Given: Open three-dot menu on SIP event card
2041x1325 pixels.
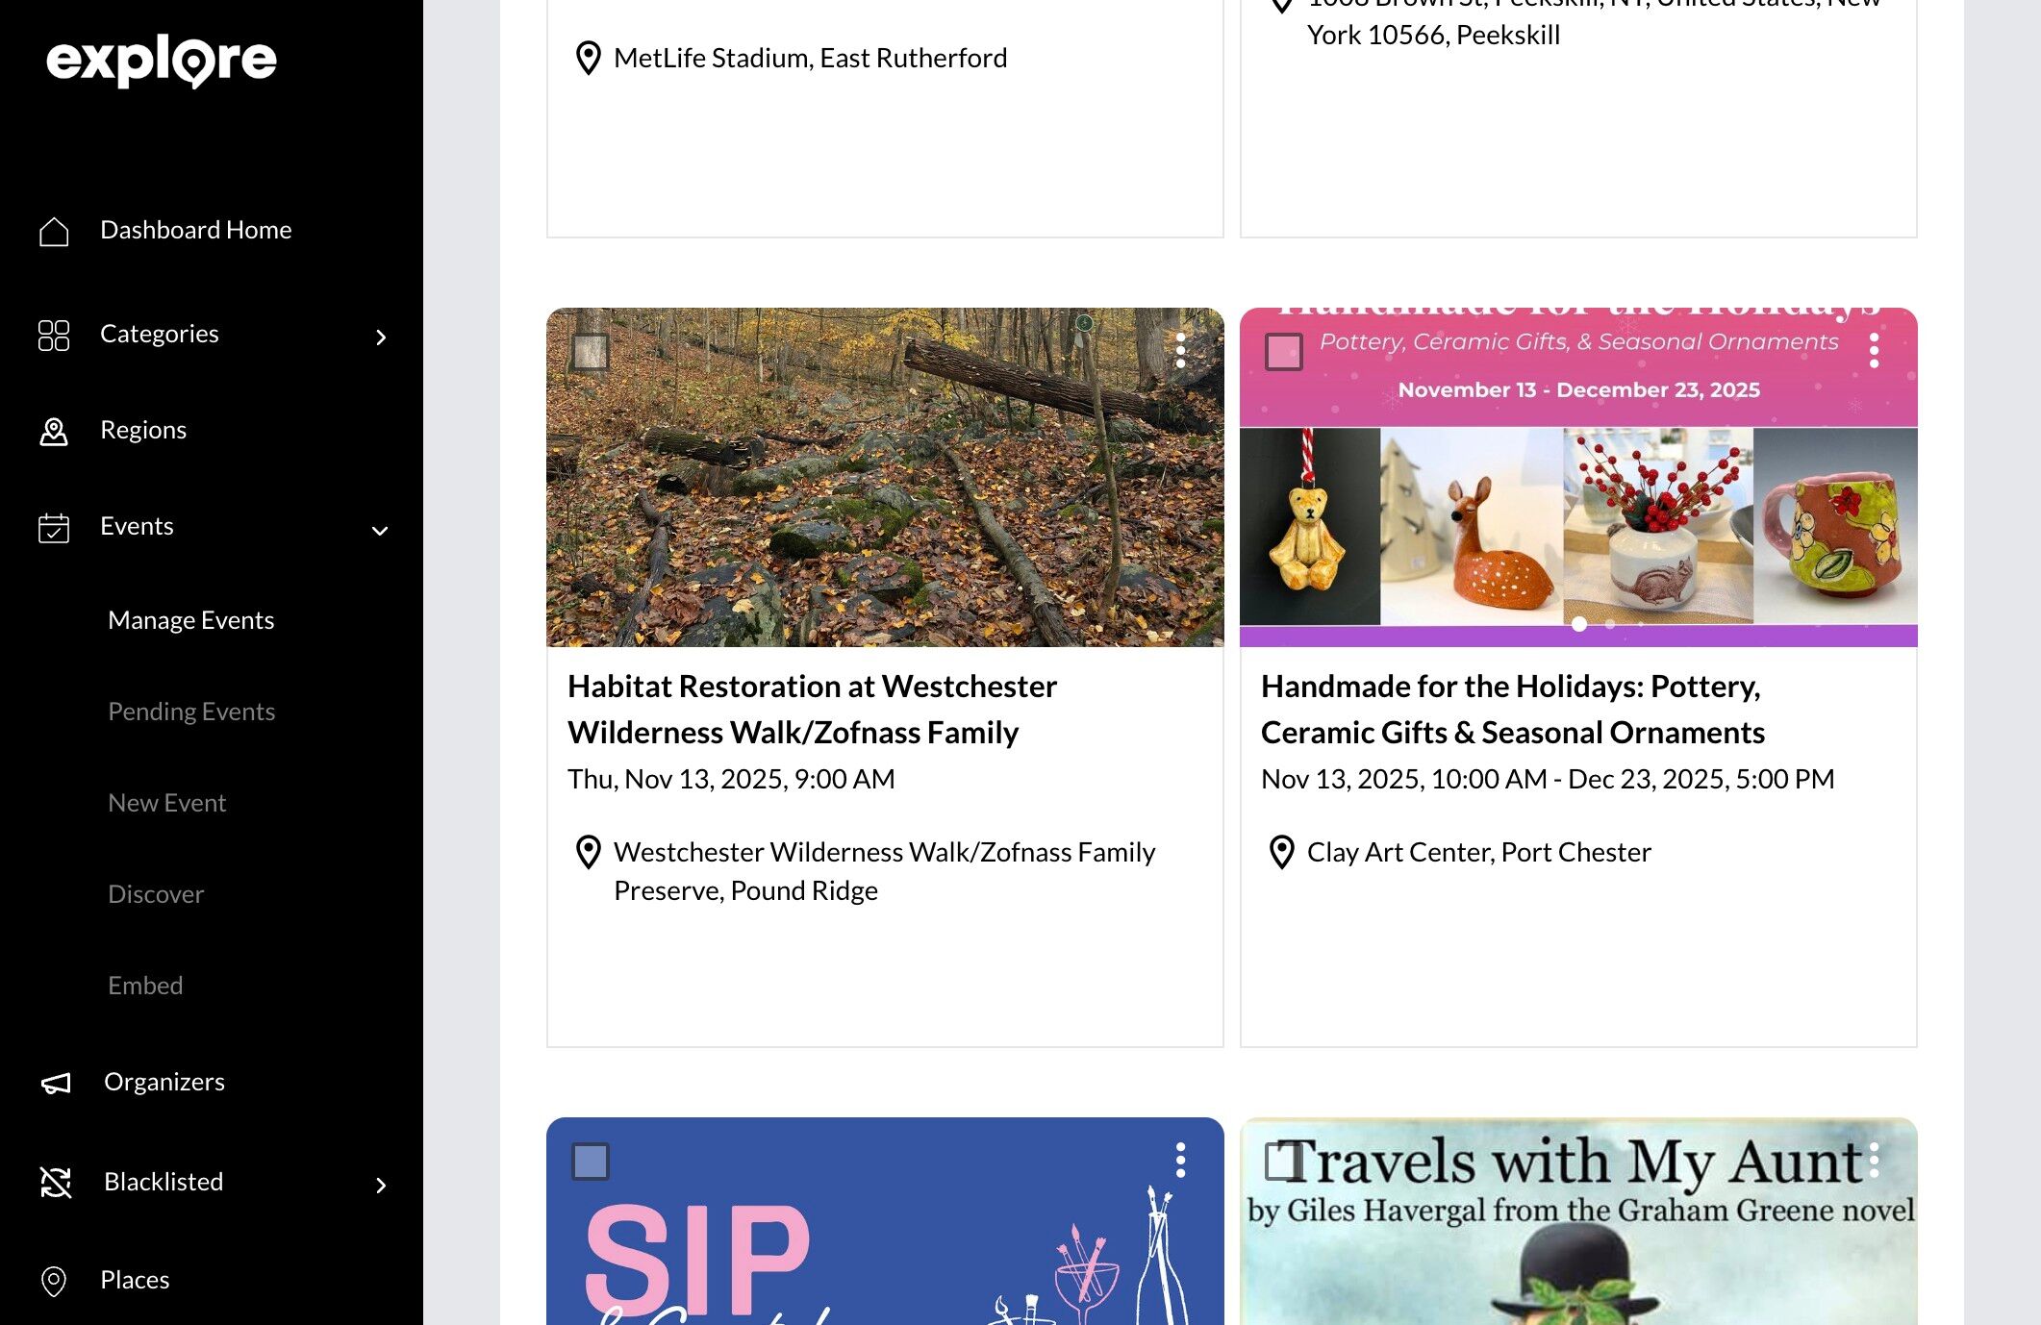Looking at the screenshot, I should (x=1180, y=1161).
